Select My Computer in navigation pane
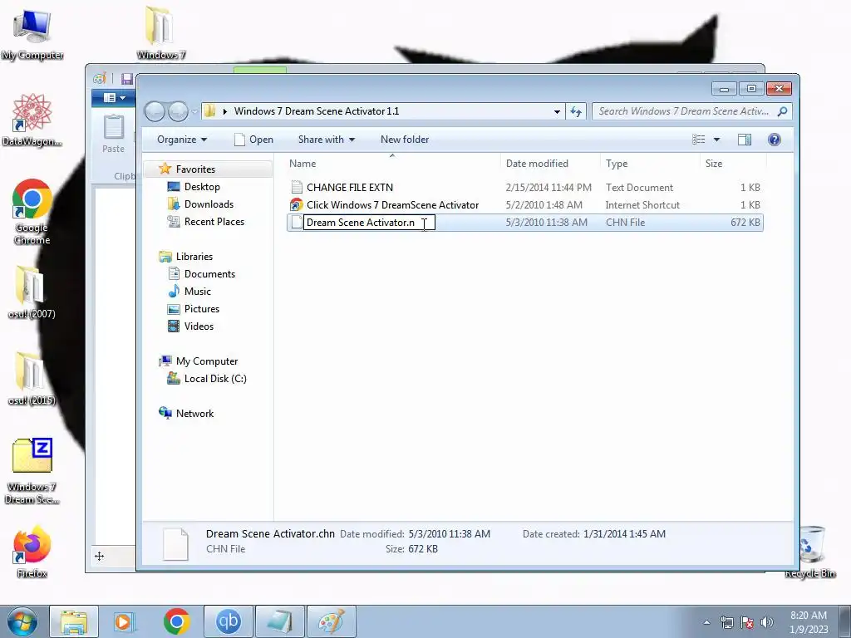Image resolution: width=851 pixels, height=638 pixels. pyautogui.click(x=206, y=361)
